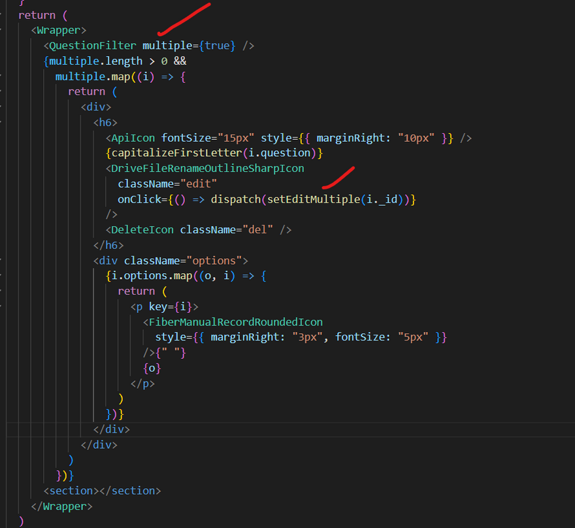
Task: Click the true value in multiple prop
Action: [218, 46]
